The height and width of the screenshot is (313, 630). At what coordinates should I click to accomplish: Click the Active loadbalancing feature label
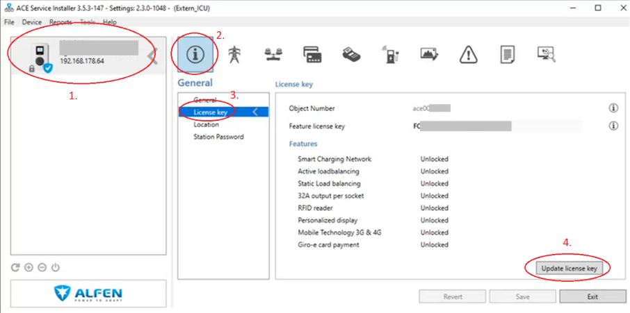(x=328, y=171)
